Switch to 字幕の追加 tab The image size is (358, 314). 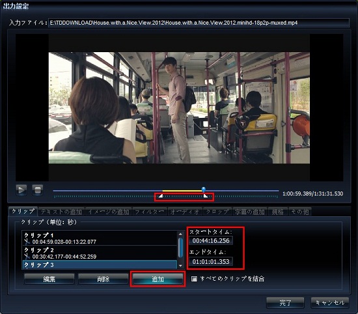coord(250,212)
